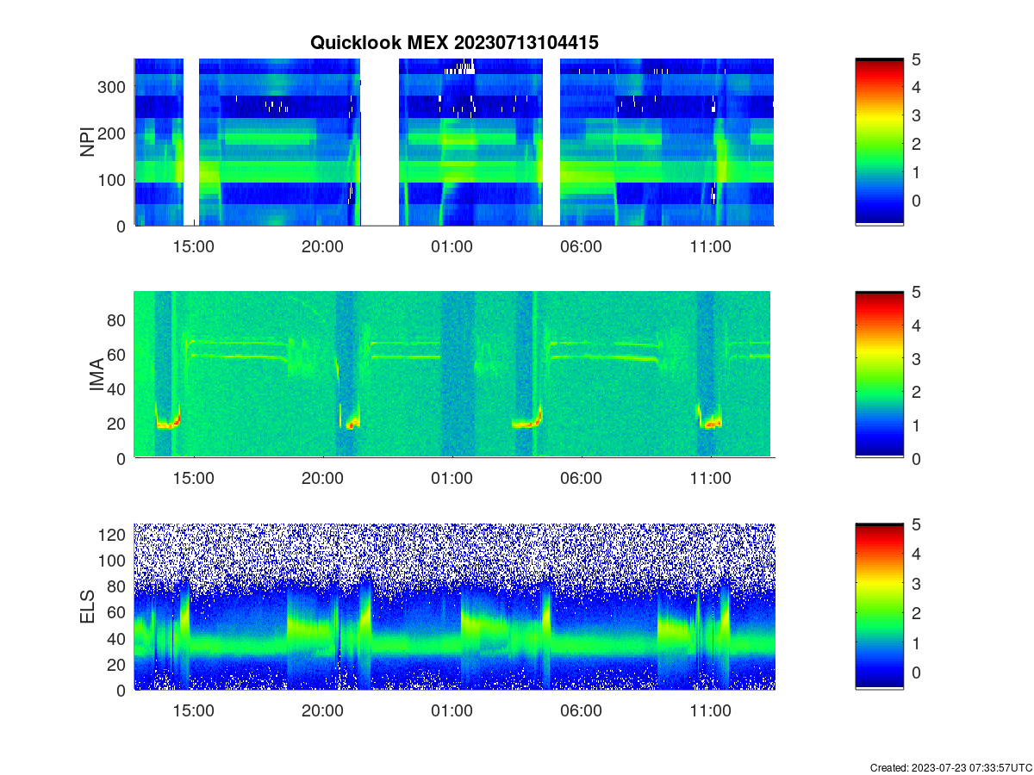Click the 20:00 time label under NPI plot

pyautogui.click(x=323, y=246)
